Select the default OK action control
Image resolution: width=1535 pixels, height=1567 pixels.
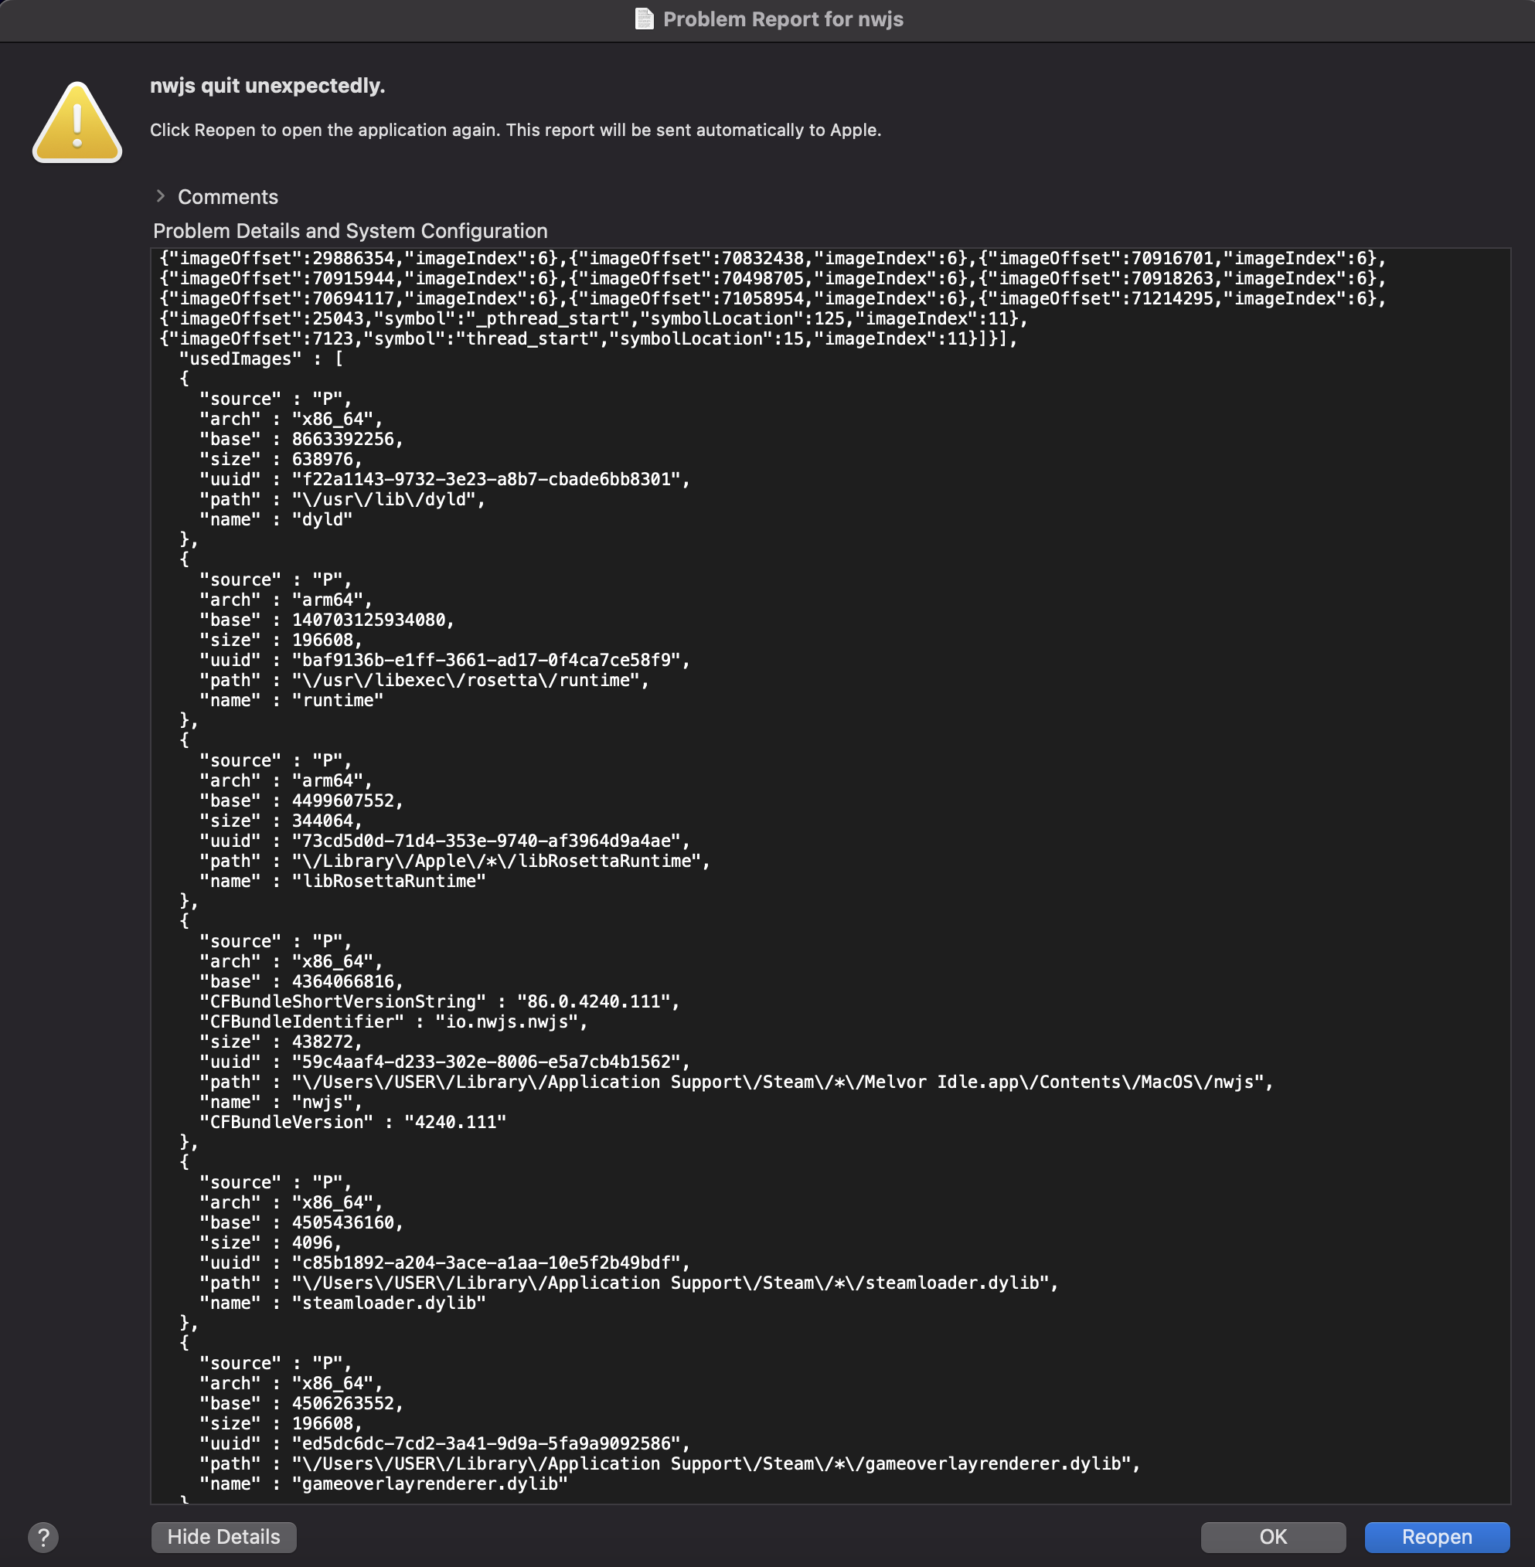point(1272,1536)
